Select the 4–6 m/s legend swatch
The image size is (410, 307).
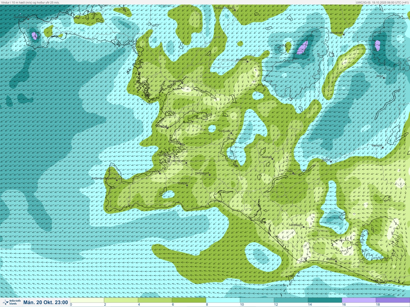point(155,300)
